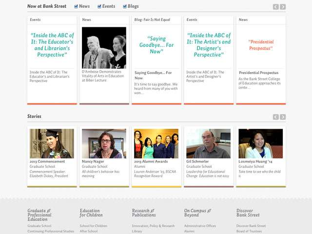Viewport: 312px width, 234px height.
Task: Follow the Alumni footer link
Action: pos(189,231)
